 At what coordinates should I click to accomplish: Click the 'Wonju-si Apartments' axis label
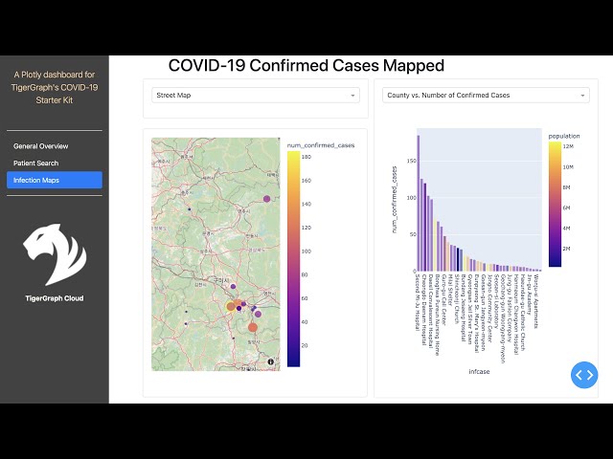(x=536, y=301)
